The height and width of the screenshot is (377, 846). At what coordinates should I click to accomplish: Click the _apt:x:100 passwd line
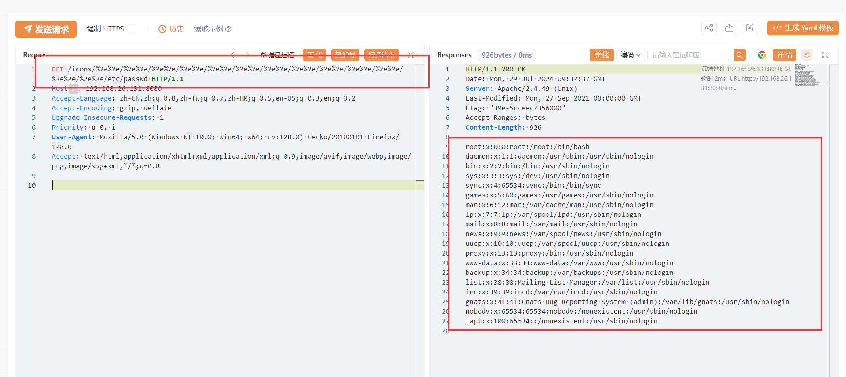[x=561, y=321]
